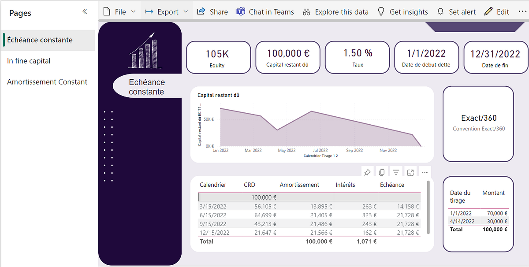Click the Set alert bell icon
The image size is (529, 267).
(440, 11)
